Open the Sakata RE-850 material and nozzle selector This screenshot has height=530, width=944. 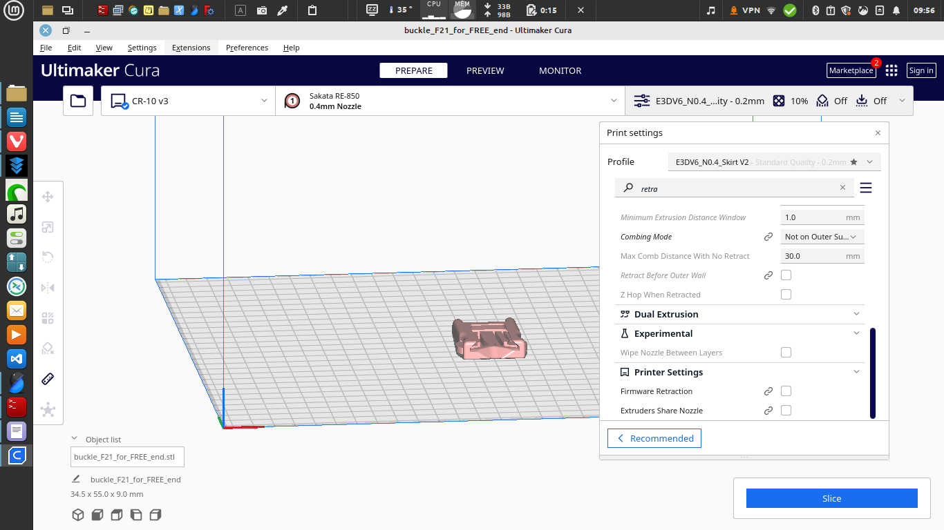[x=450, y=101]
